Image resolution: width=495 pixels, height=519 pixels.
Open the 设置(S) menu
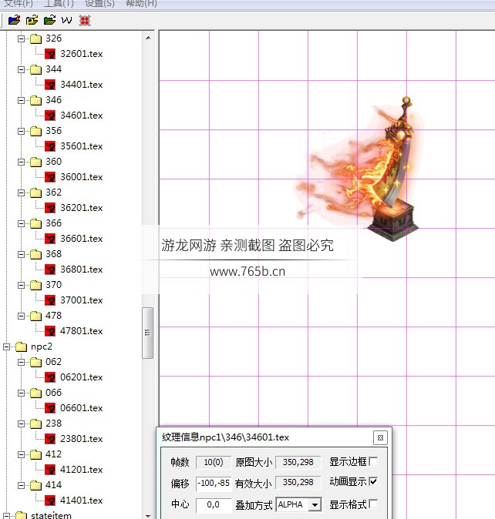[x=99, y=3]
